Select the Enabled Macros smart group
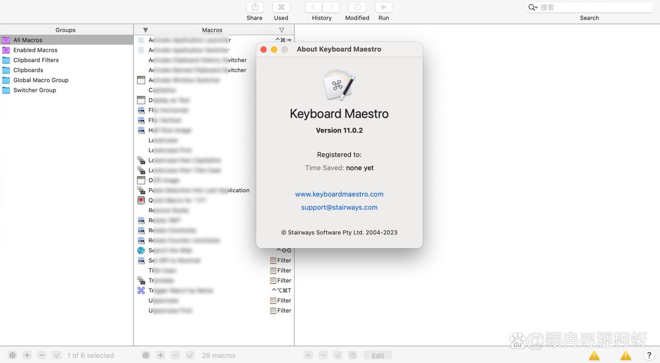This screenshot has height=363, width=660. (x=67, y=50)
